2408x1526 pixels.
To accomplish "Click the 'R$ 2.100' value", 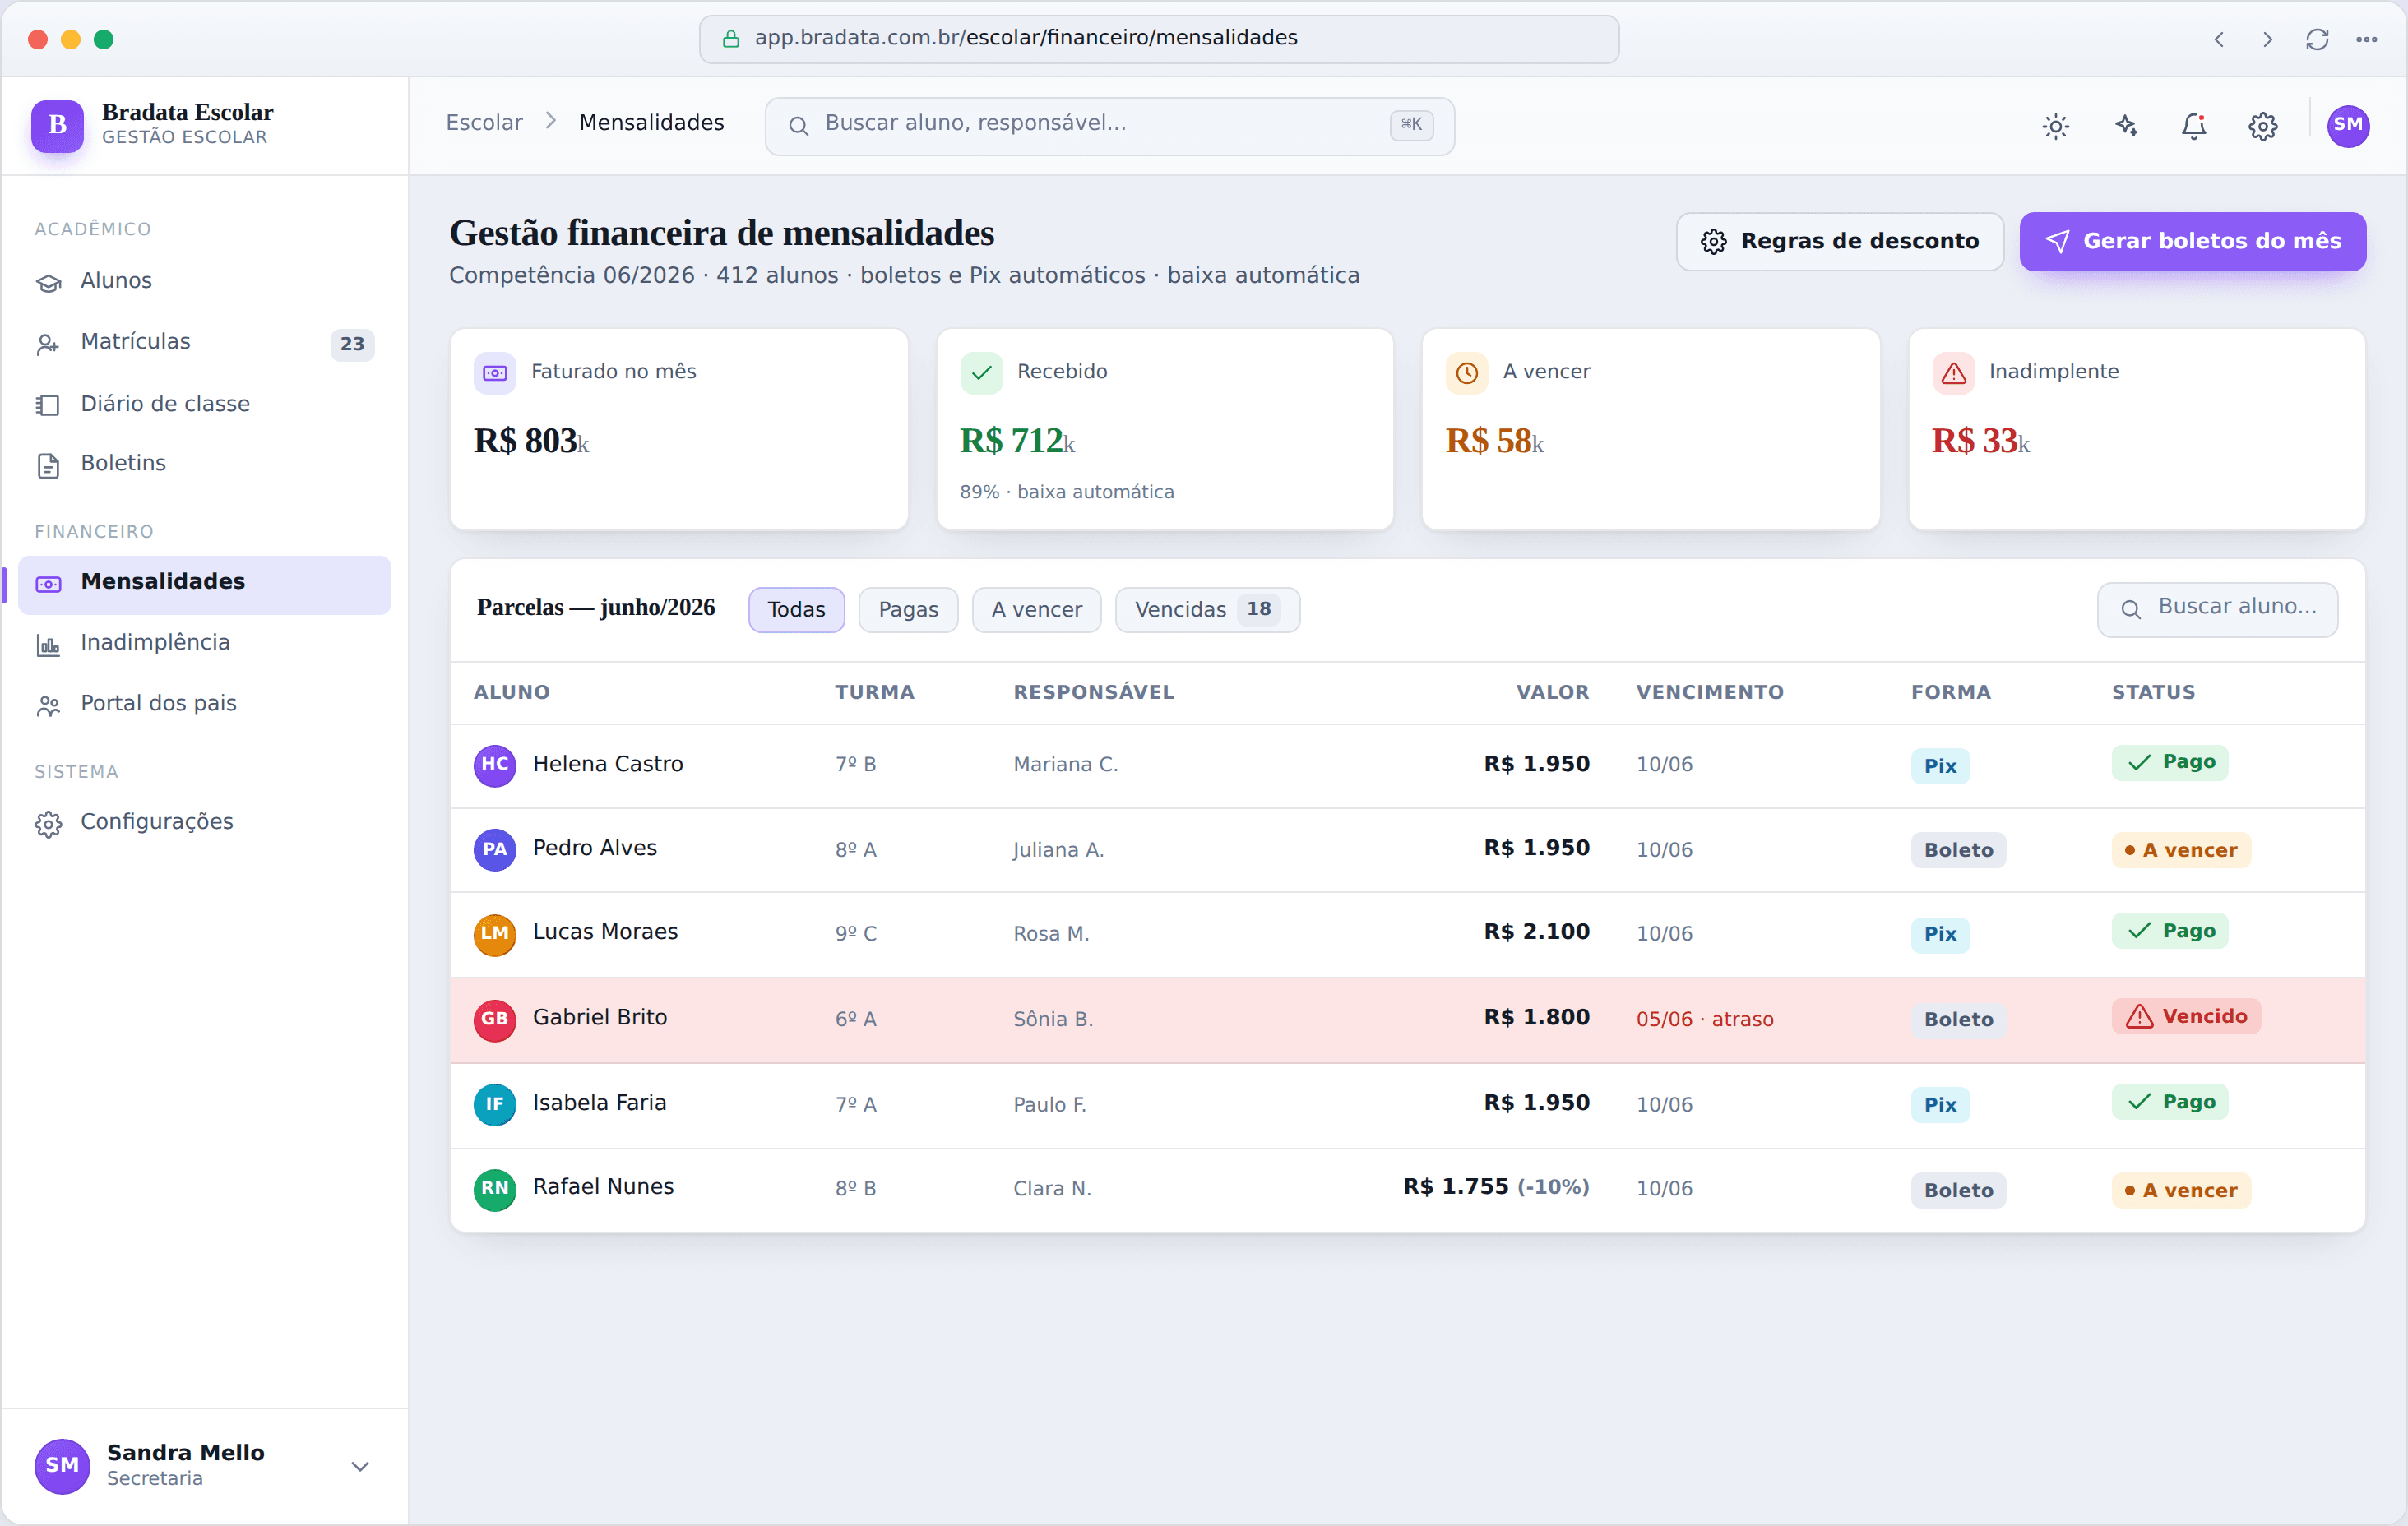I will pos(1536,933).
